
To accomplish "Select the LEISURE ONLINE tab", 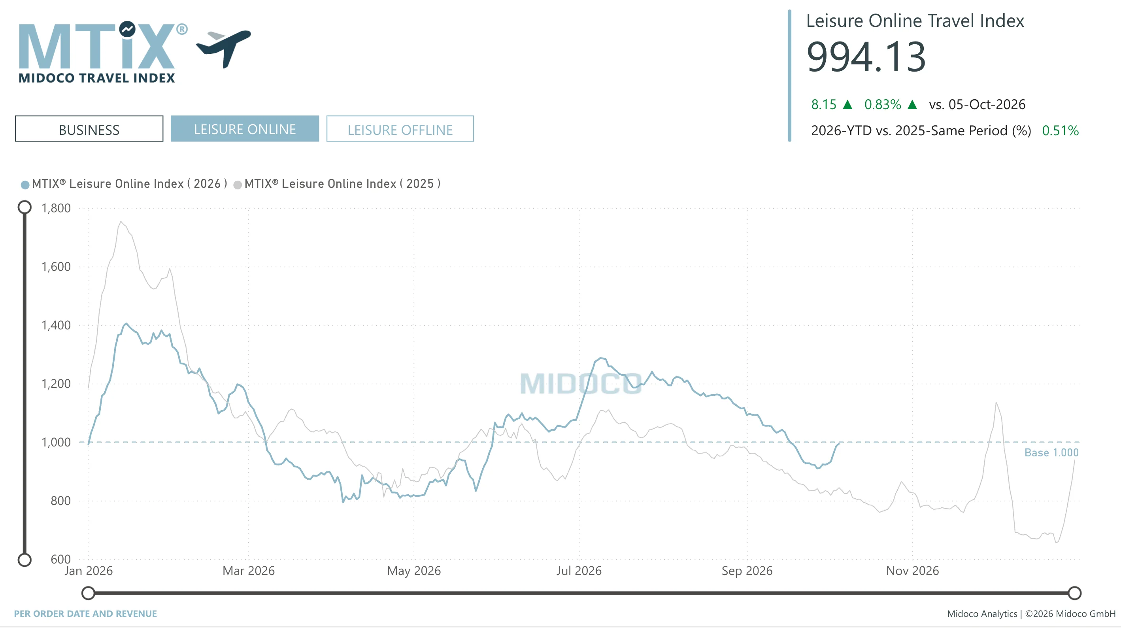I will click(245, 129).
